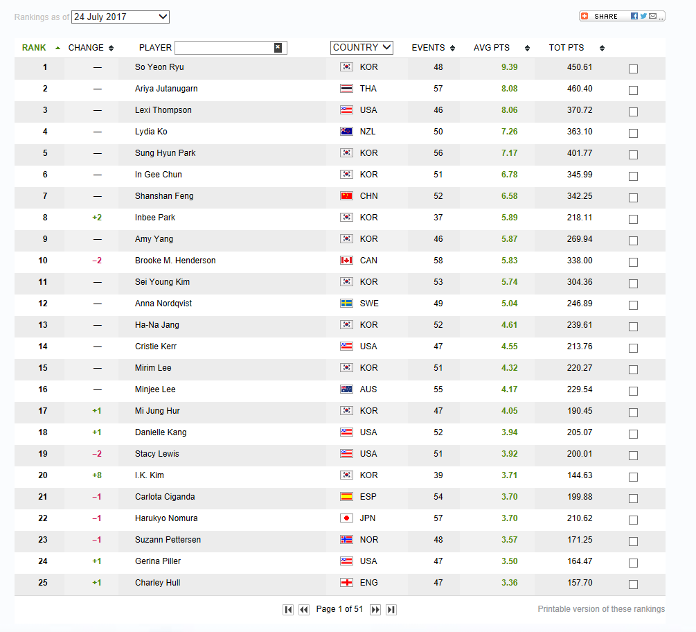Tick the checkbox for So Yeon Ryu
696x632 pixels.
pyautogui.click(x=634, y=69)
